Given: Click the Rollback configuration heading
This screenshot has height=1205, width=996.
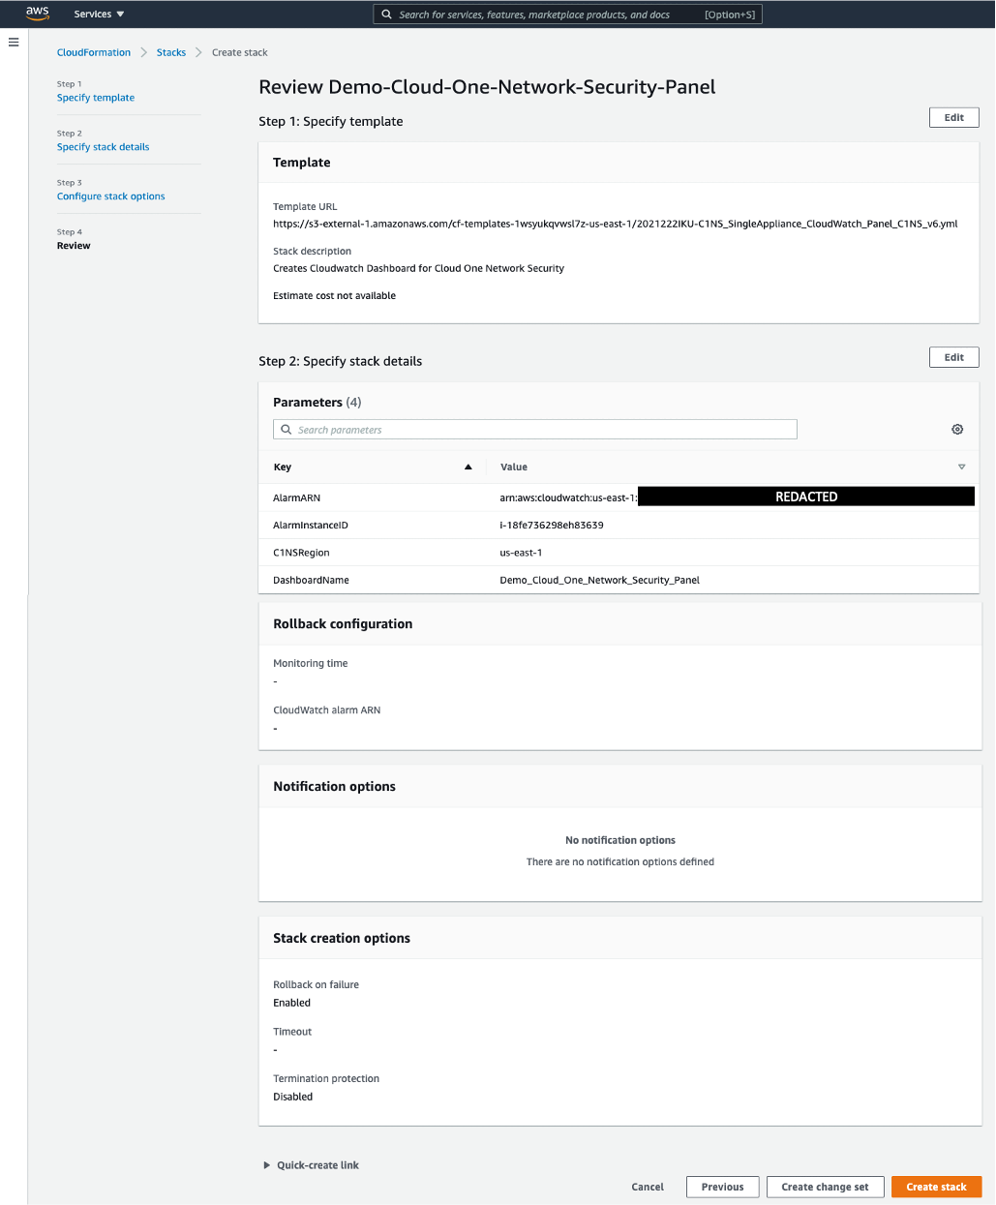Looking at the screenshot, I should coord(343,624).
